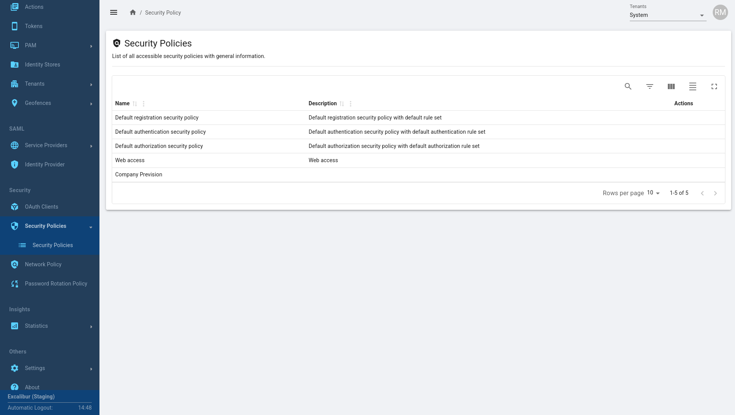Open Password Rotation Policy page
735x415 pixels.
(56, 284)
